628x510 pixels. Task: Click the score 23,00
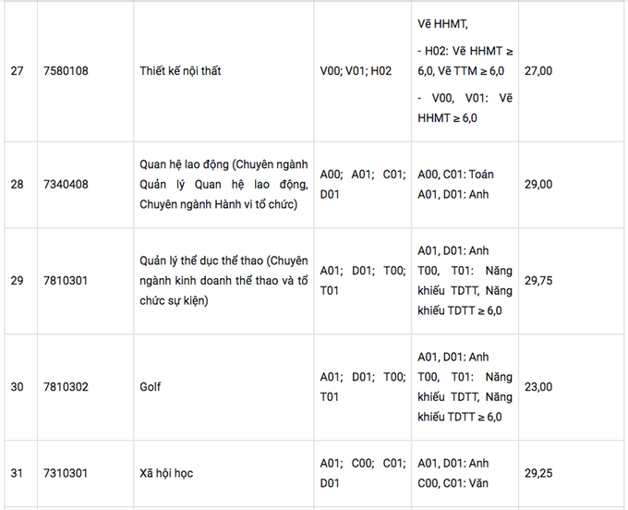(538, 386)
